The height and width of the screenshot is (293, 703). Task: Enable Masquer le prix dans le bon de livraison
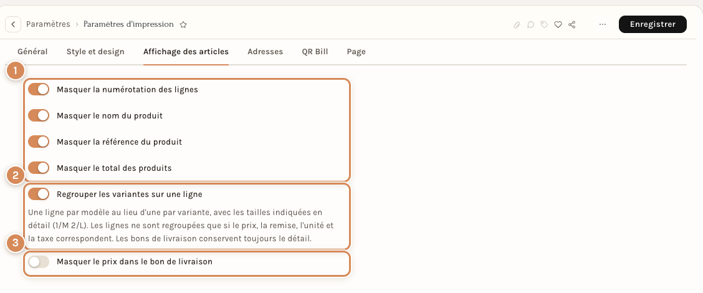point(39,262)
